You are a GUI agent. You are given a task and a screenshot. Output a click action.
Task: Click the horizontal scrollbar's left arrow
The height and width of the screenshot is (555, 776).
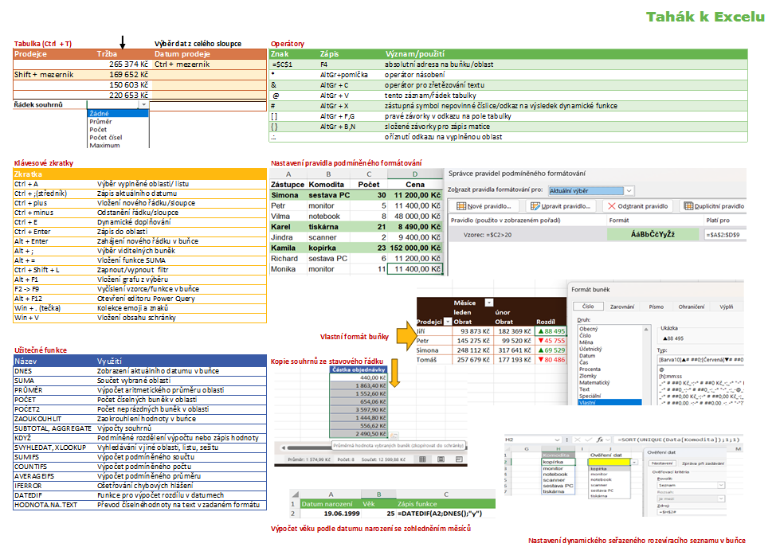pyautogui.click(x=284, y=448)
